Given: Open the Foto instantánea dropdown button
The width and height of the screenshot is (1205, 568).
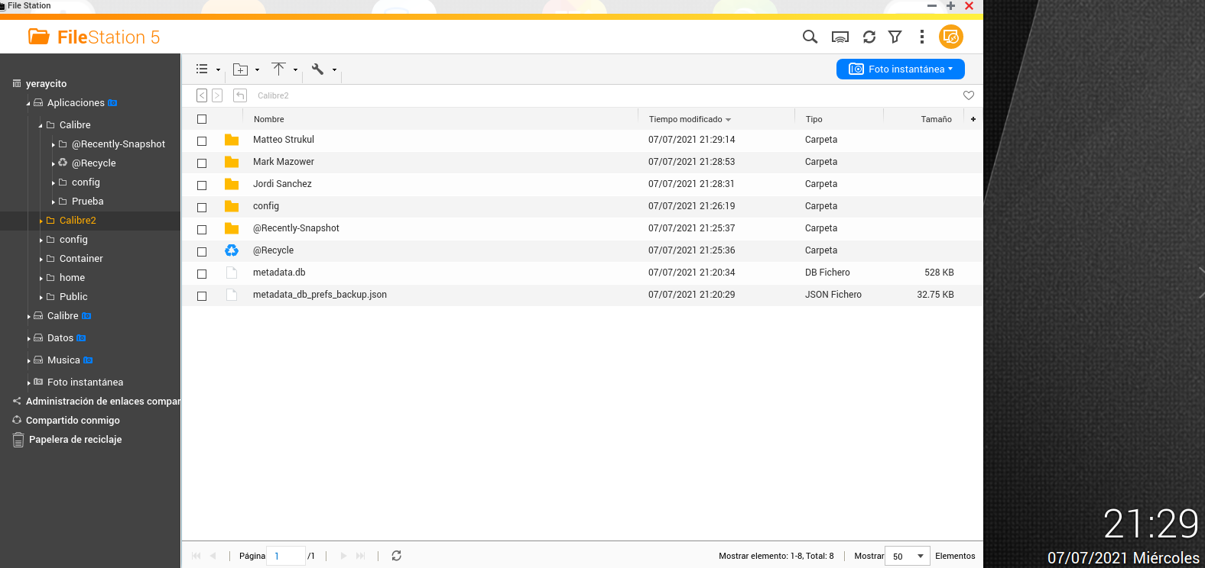Looking at the screenshot, I should coord(900,69).
